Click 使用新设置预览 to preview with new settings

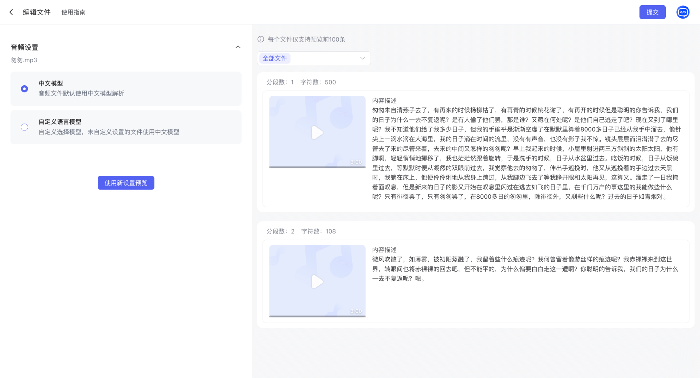pyautogui.click(x=126, y=183)
